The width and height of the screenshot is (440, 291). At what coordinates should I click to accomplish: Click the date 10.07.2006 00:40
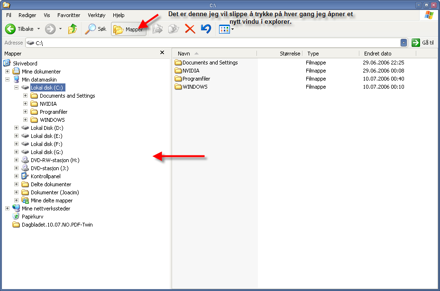pyautogui.click(x=383, y=79)
